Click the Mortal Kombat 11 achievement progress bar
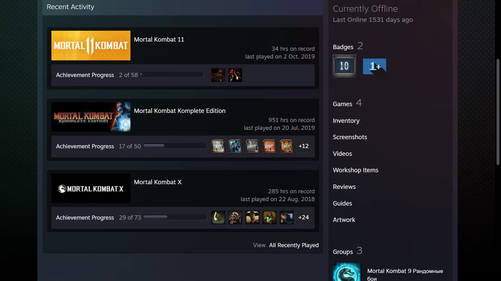 [x=172, y=75]
